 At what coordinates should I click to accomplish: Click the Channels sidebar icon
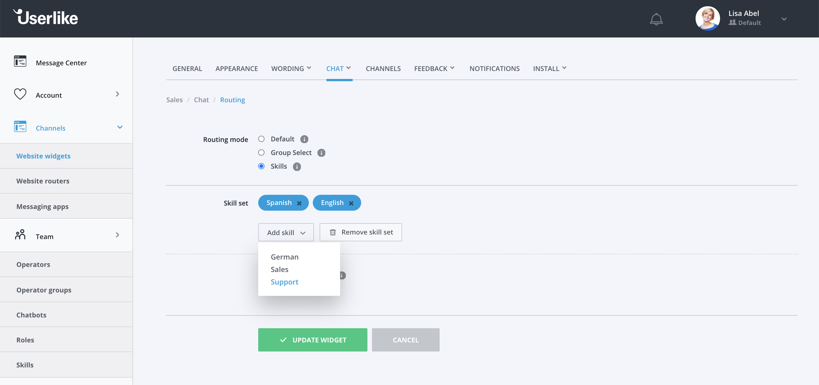[20, 126]
